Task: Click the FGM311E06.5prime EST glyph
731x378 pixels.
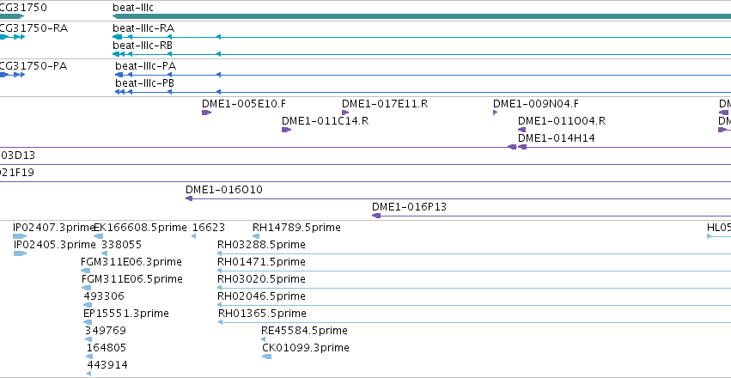Action: coord(86,288)
